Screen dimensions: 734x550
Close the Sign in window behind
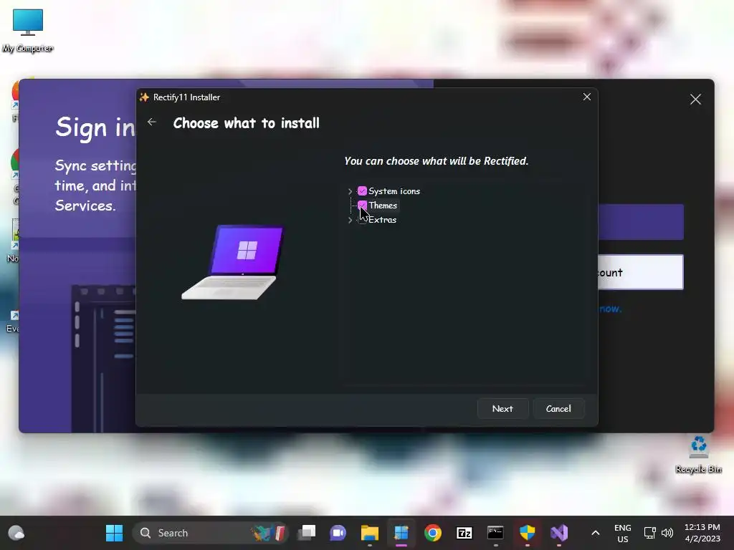695,99
